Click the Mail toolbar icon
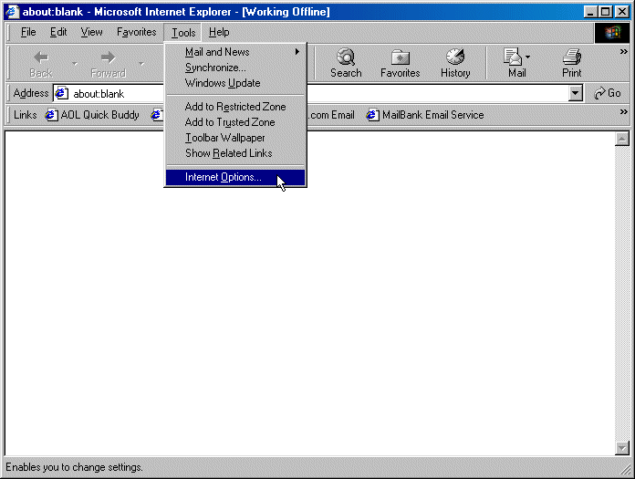Viewport: 635px width, 479px height. 513,57
